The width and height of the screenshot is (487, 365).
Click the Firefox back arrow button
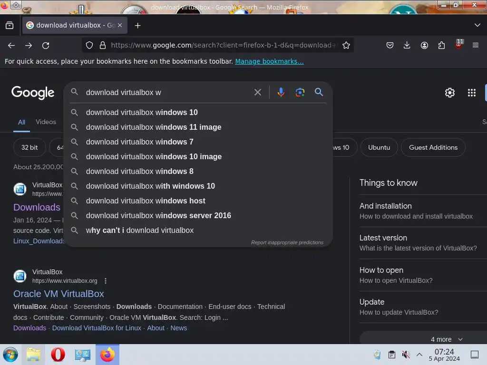click(x=11, y=45)
